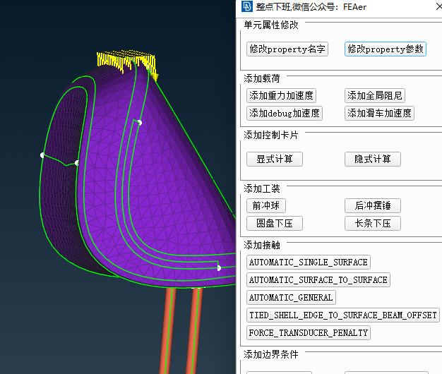Select the 隐式计算 control card button

point(372,159)
